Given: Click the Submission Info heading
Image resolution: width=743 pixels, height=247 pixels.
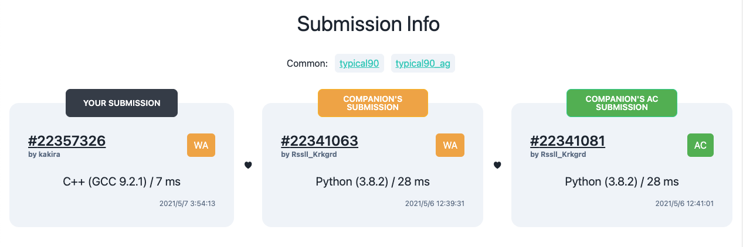Looking at the screenshot, I should (368, 25).
